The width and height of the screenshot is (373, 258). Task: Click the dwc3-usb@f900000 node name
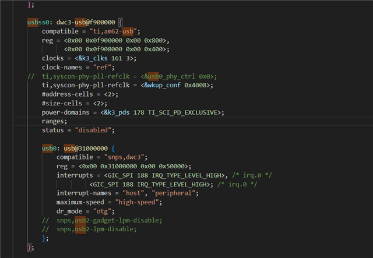click(x=86, y=22)
